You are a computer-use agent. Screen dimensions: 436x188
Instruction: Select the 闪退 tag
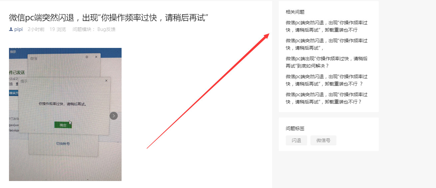pos(296,140)
